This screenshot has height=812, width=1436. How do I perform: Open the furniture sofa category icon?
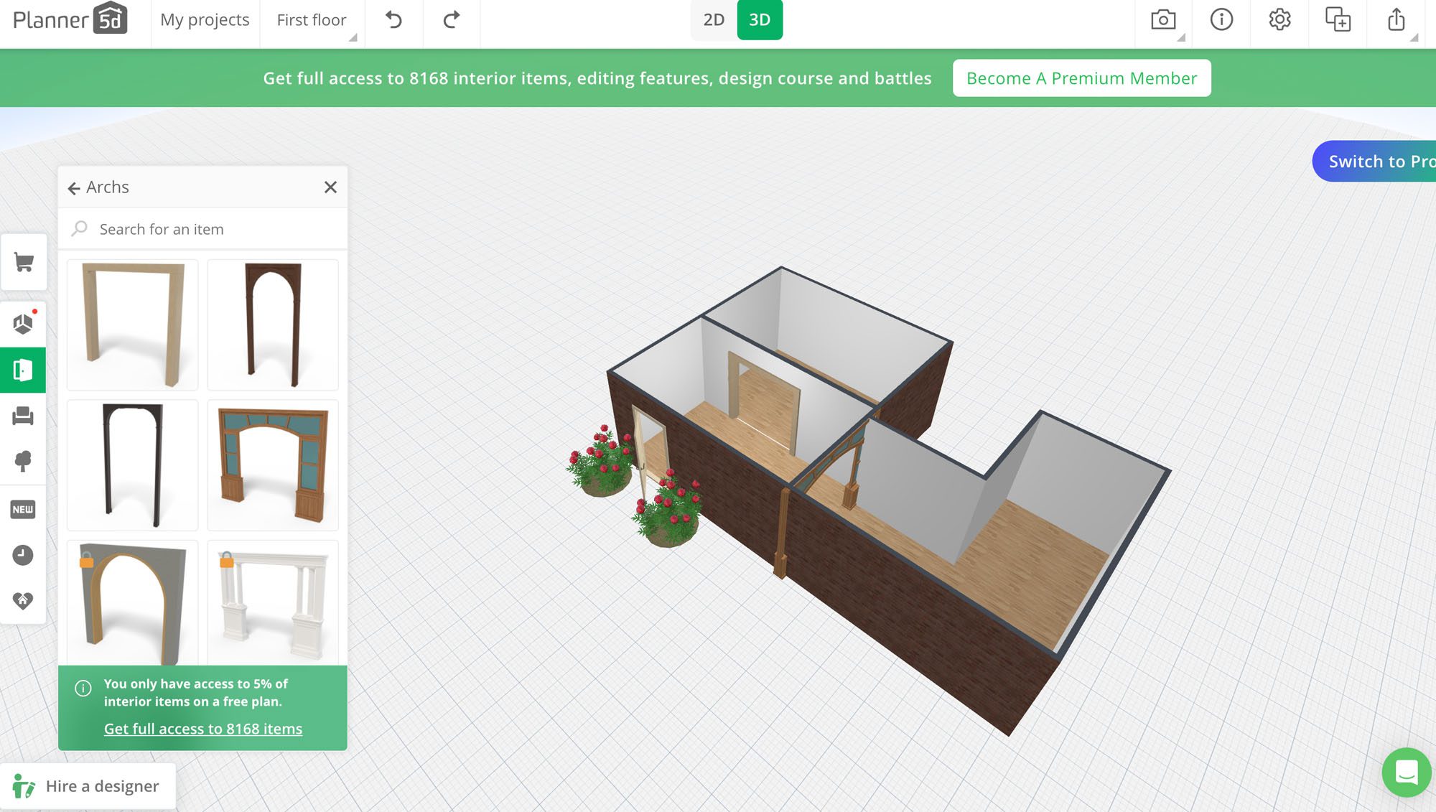click(23, 416)
